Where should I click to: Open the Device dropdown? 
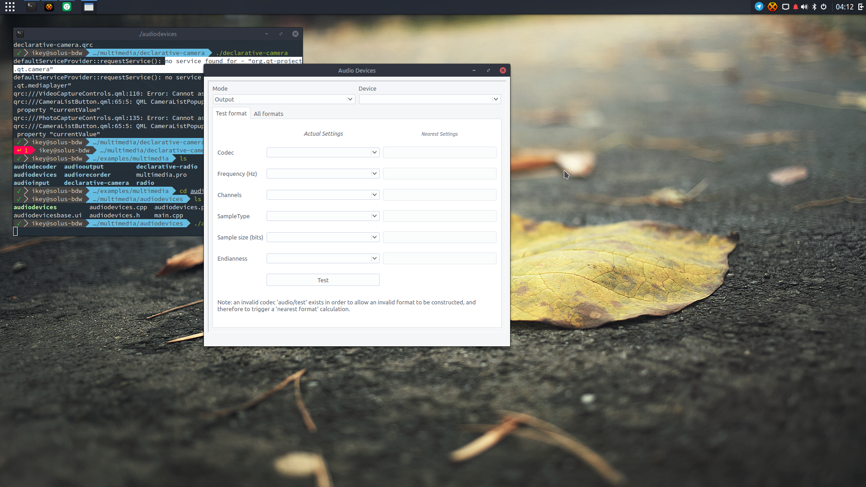[x=430, y=99]
